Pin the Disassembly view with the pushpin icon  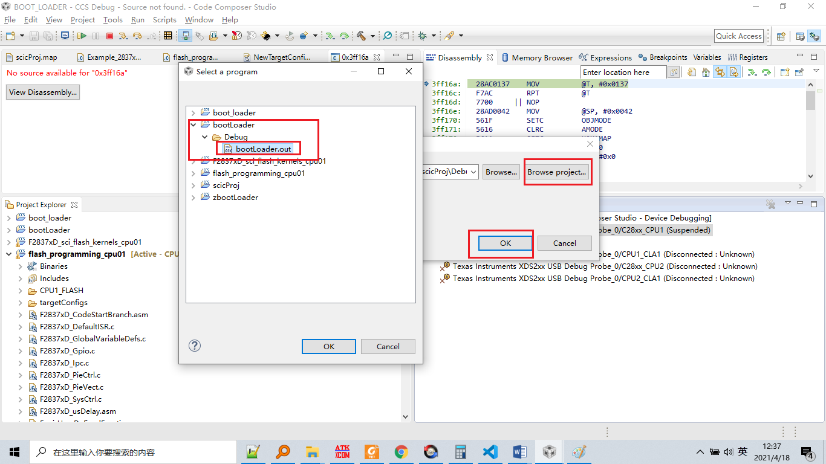[x=798, y=71]
